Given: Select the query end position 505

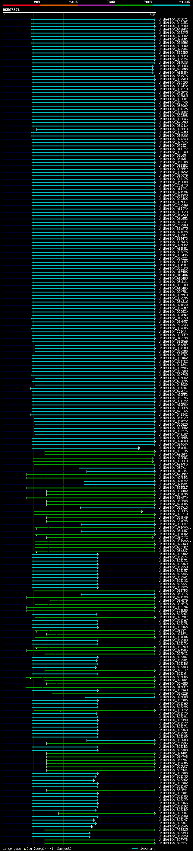Looking at the screenshot, I should (x=152, y=15).
